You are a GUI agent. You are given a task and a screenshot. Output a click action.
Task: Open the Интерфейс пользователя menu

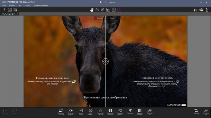click(x=41, y=6)
